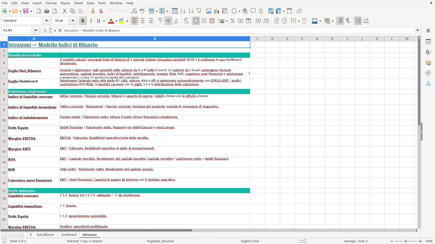Switch to the Dati_Bilancio sheet tab
This screenshot has height=244, width=435.
pos(45,235)
